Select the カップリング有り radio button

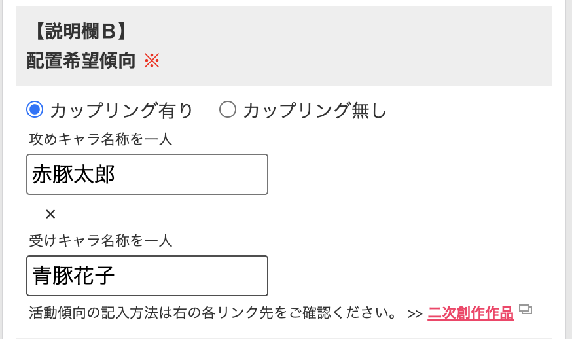(35, 109)
